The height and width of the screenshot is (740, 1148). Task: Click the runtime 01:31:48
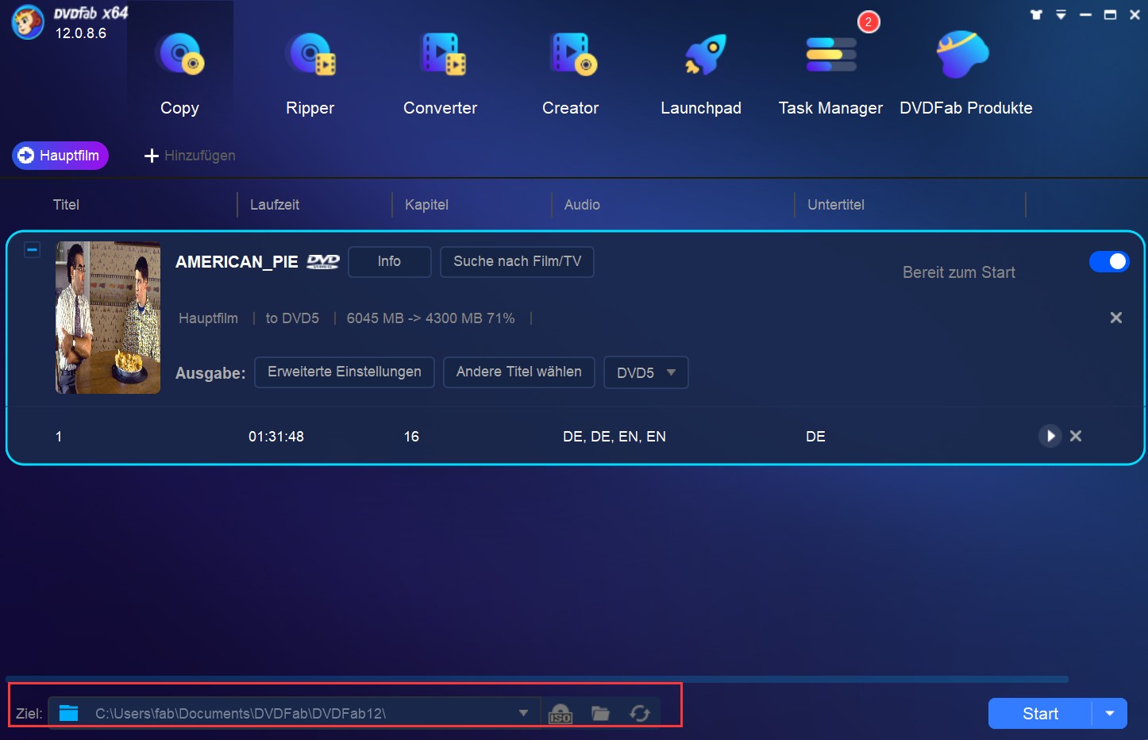276,437
